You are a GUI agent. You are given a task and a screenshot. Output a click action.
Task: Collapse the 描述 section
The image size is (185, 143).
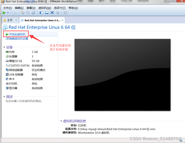4,97
